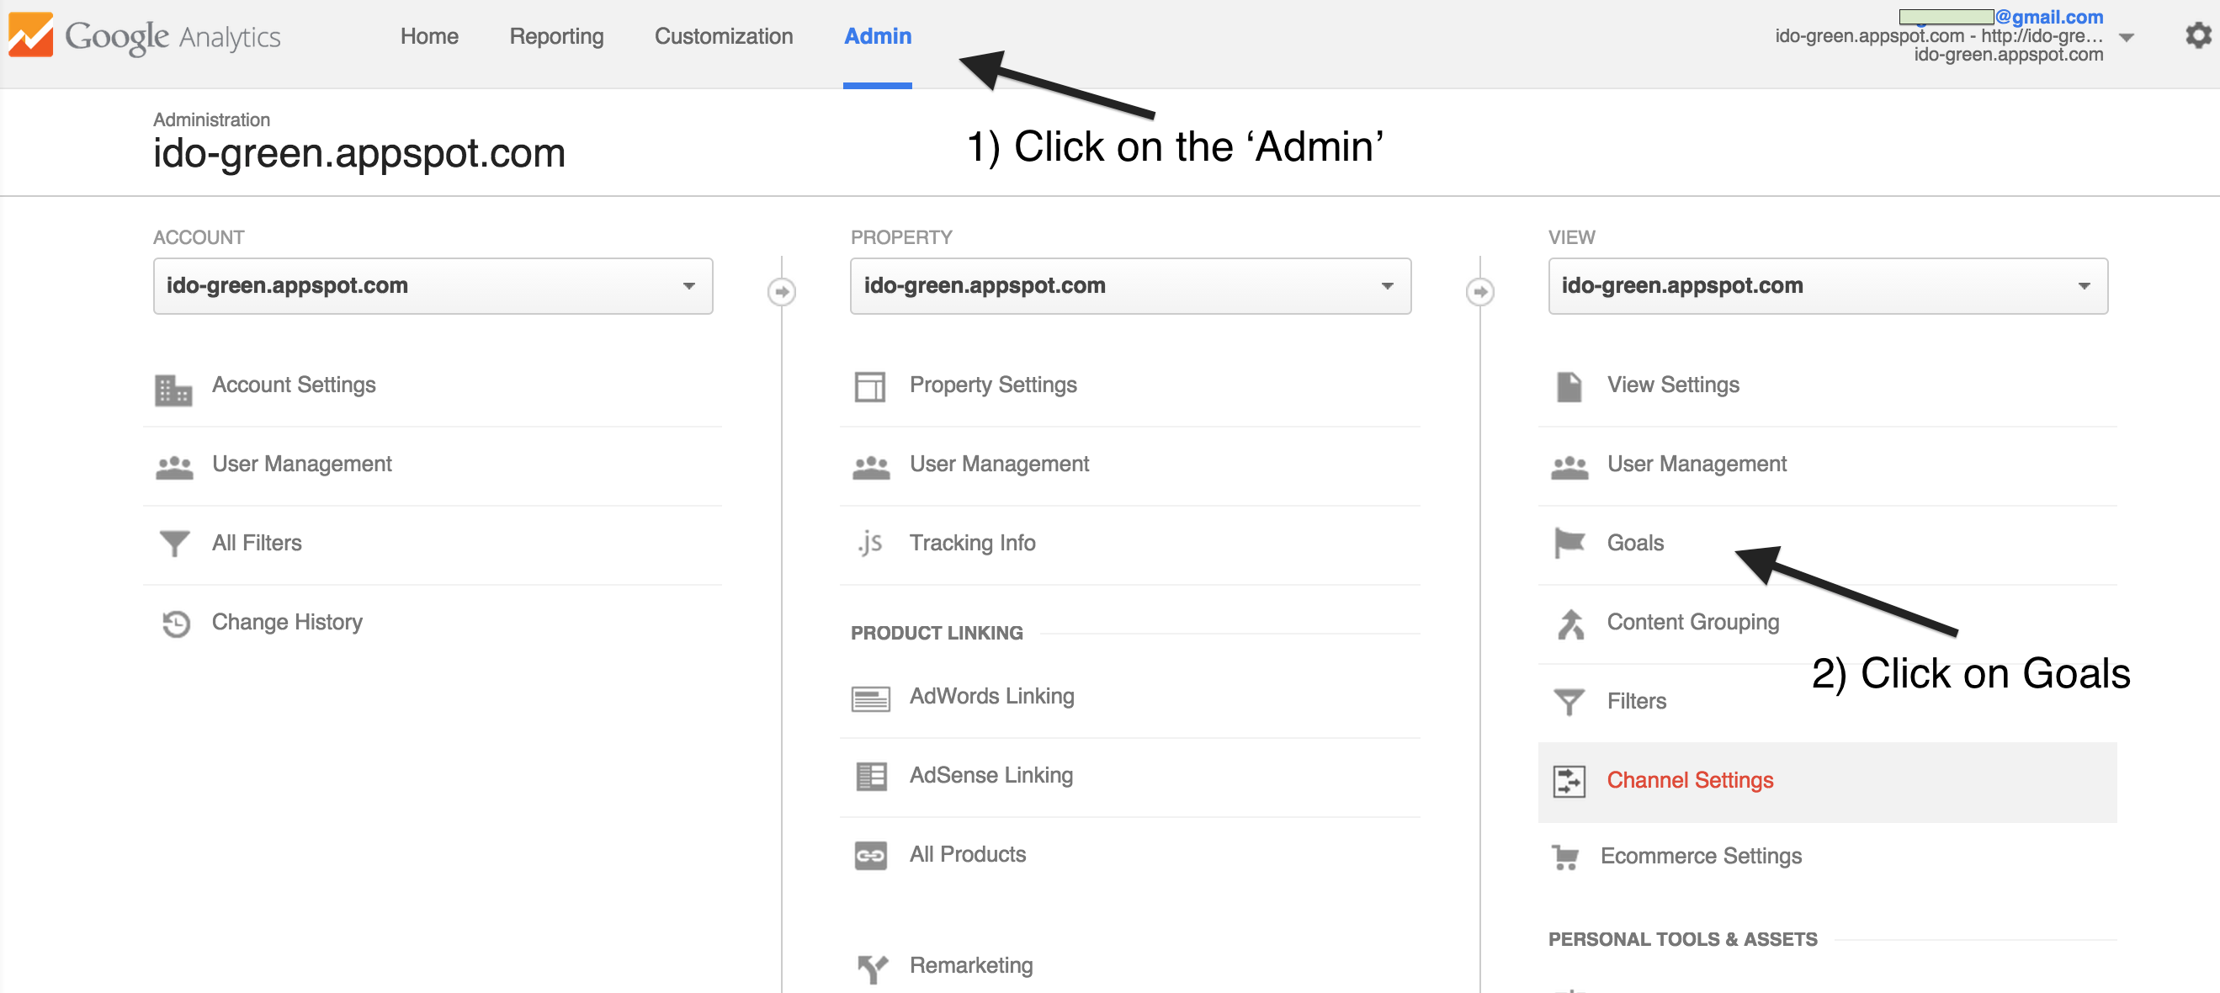Expand the account switcher arrow near email
The image size is (2220, 993).
coord(2126,37)
